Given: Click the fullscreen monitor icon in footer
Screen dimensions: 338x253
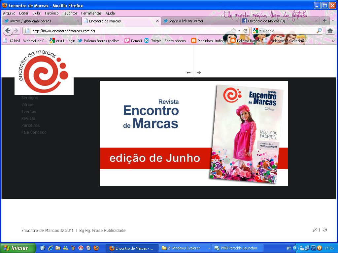Looking at the screenshot, I should [325, 230].
